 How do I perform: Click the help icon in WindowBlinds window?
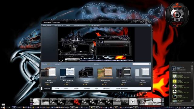click(x=149, y=25)
